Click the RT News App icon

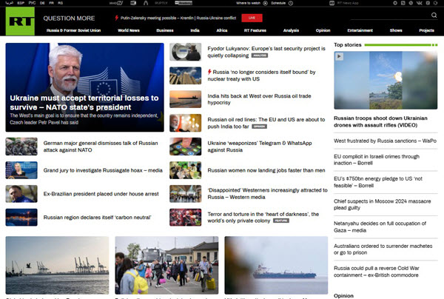click(x=332, y=3)
